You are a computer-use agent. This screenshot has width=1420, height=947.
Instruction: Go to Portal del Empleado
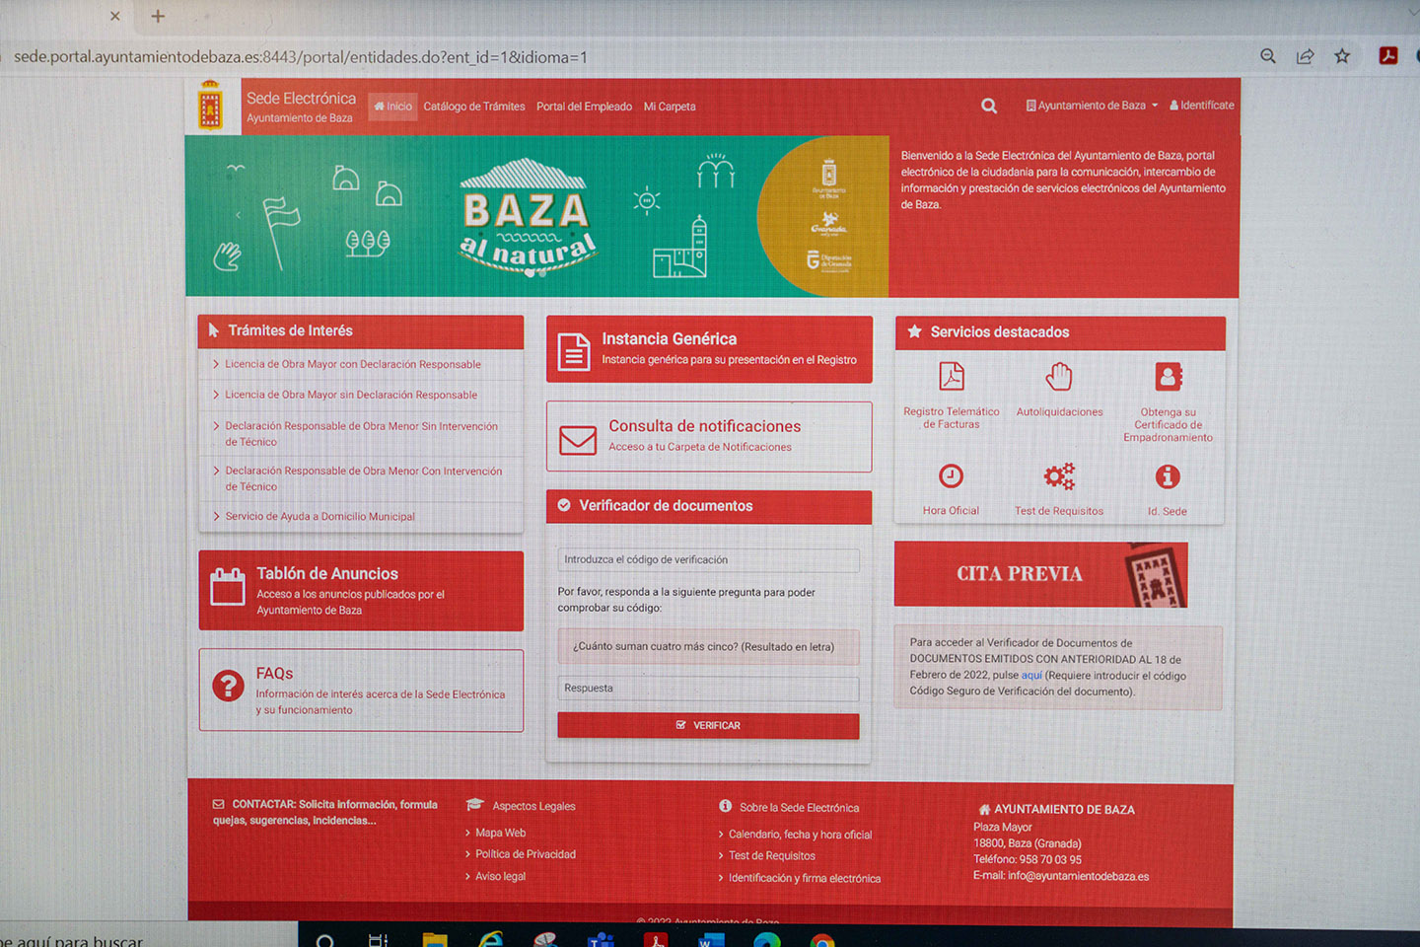pos(584,107)
